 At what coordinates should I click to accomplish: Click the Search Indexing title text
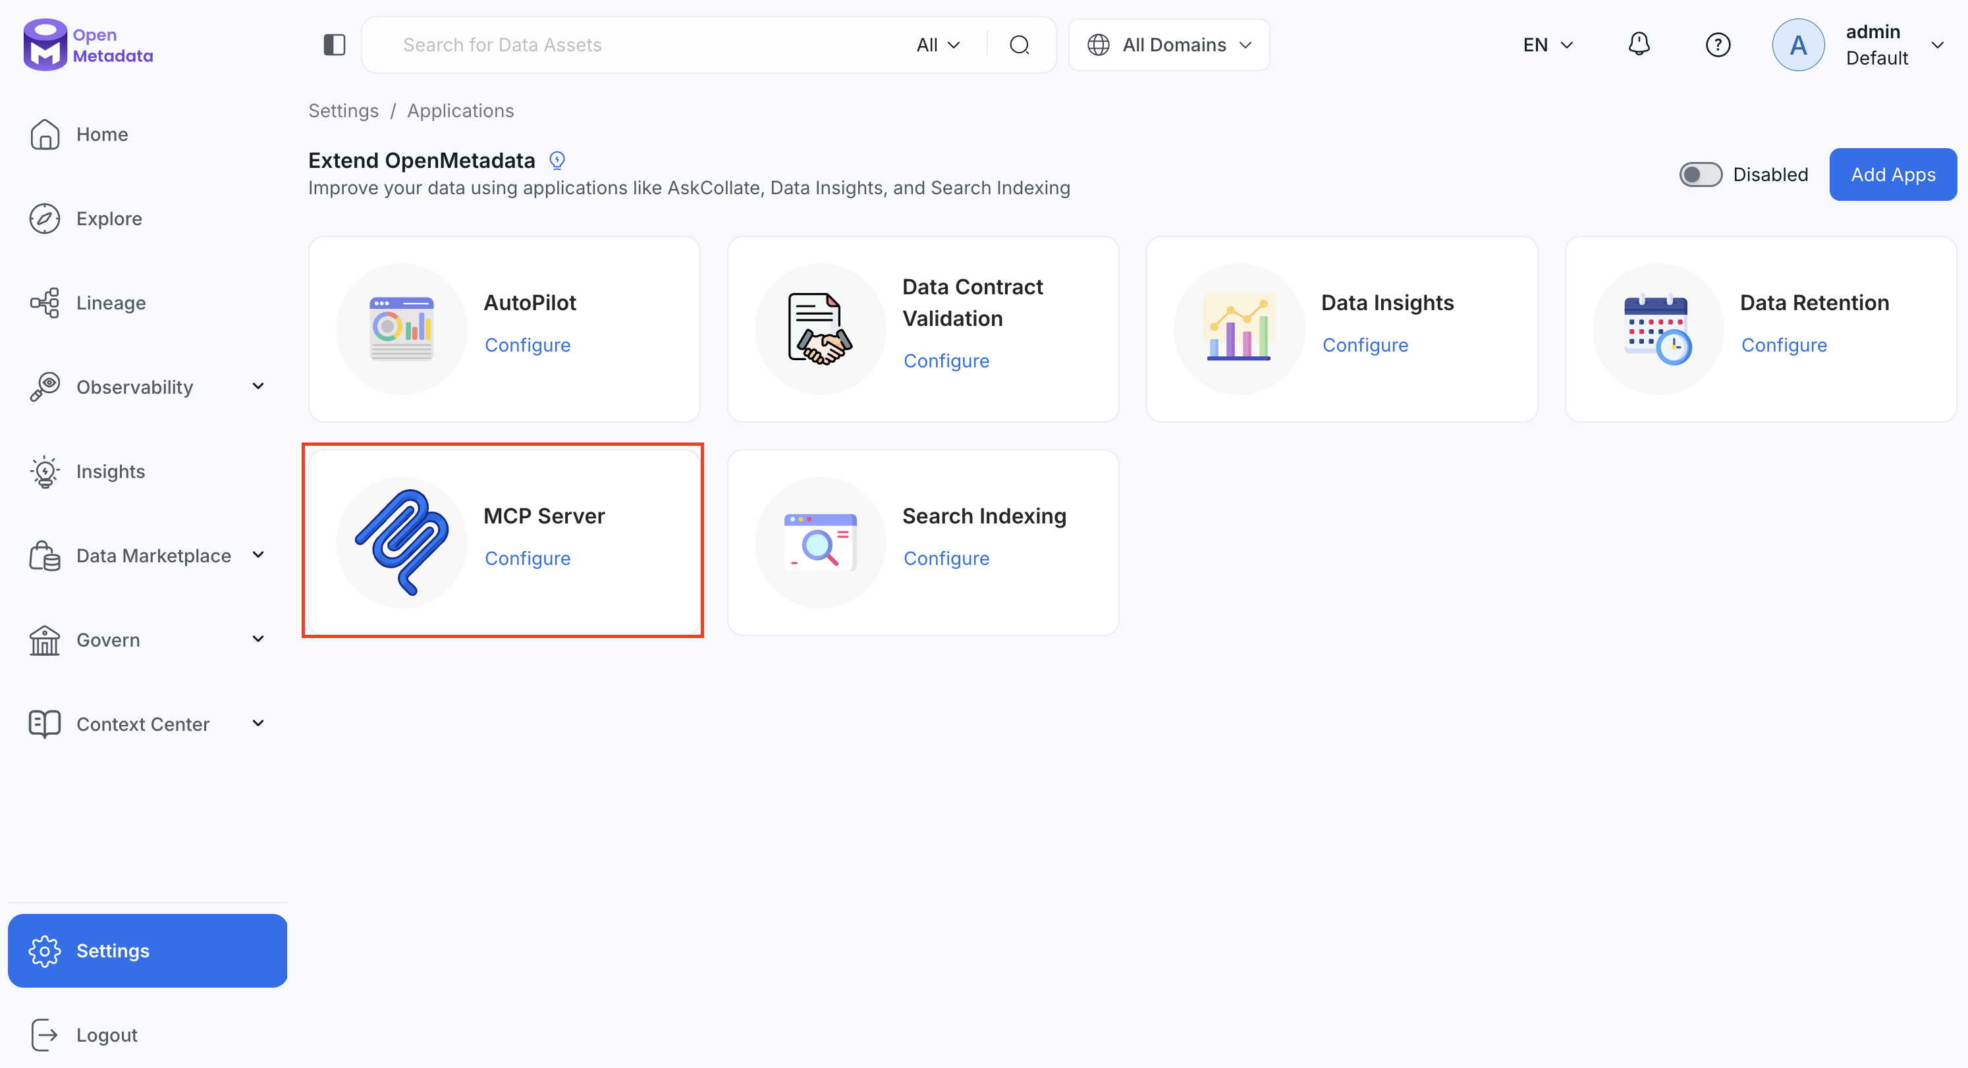[x=983, y=516]
